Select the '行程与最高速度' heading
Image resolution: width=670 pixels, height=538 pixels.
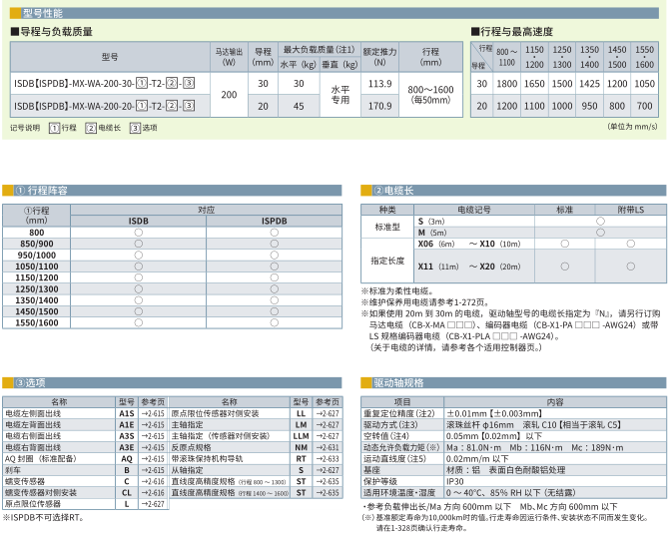(512, 32)
